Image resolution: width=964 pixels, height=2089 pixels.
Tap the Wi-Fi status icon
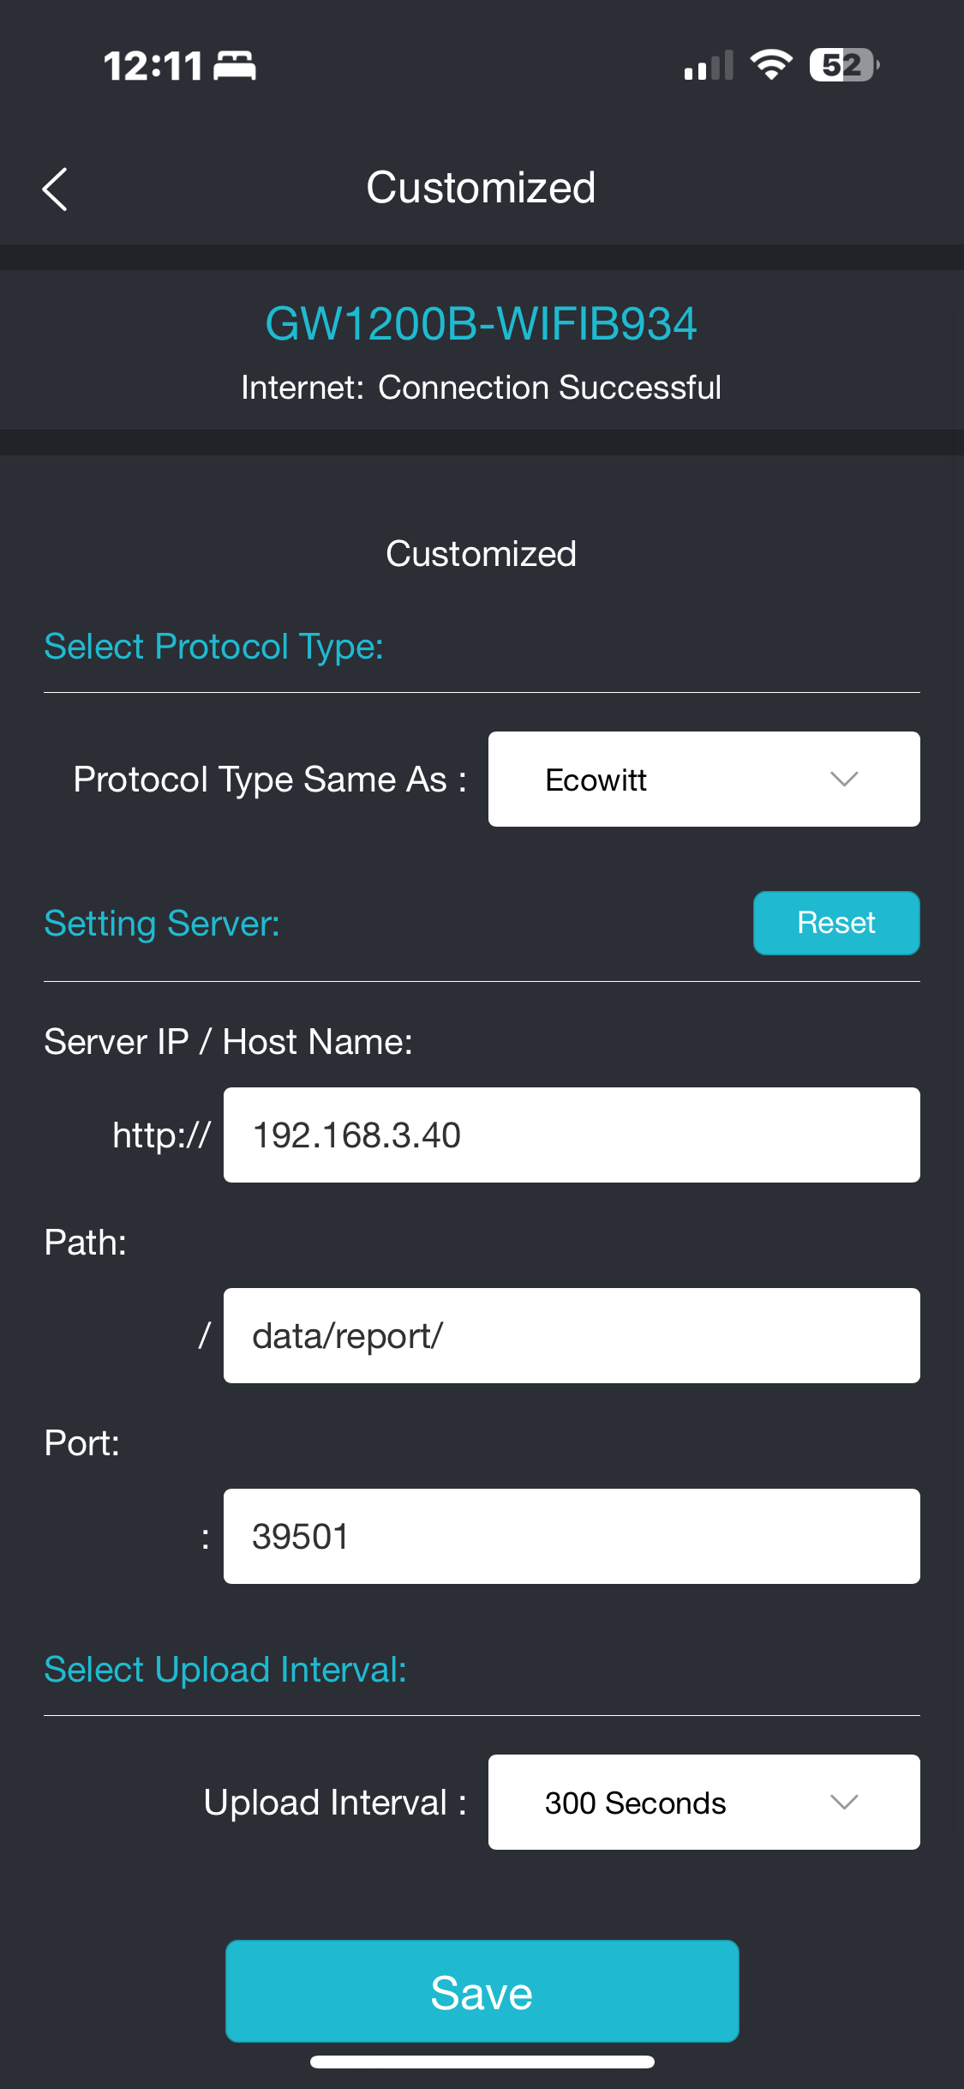[771, 65]
